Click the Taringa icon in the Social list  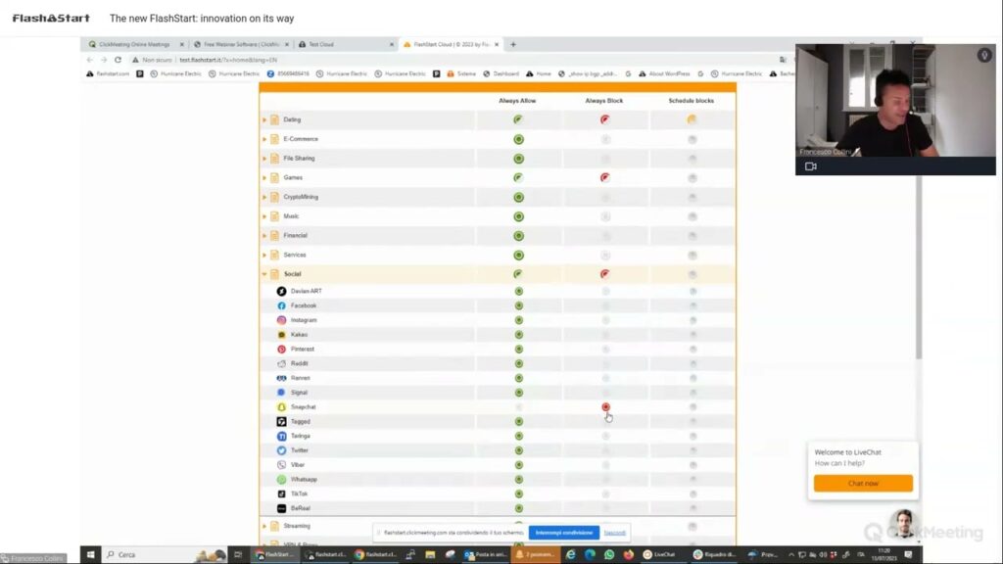pyautogui.click(x=281, y=436)
